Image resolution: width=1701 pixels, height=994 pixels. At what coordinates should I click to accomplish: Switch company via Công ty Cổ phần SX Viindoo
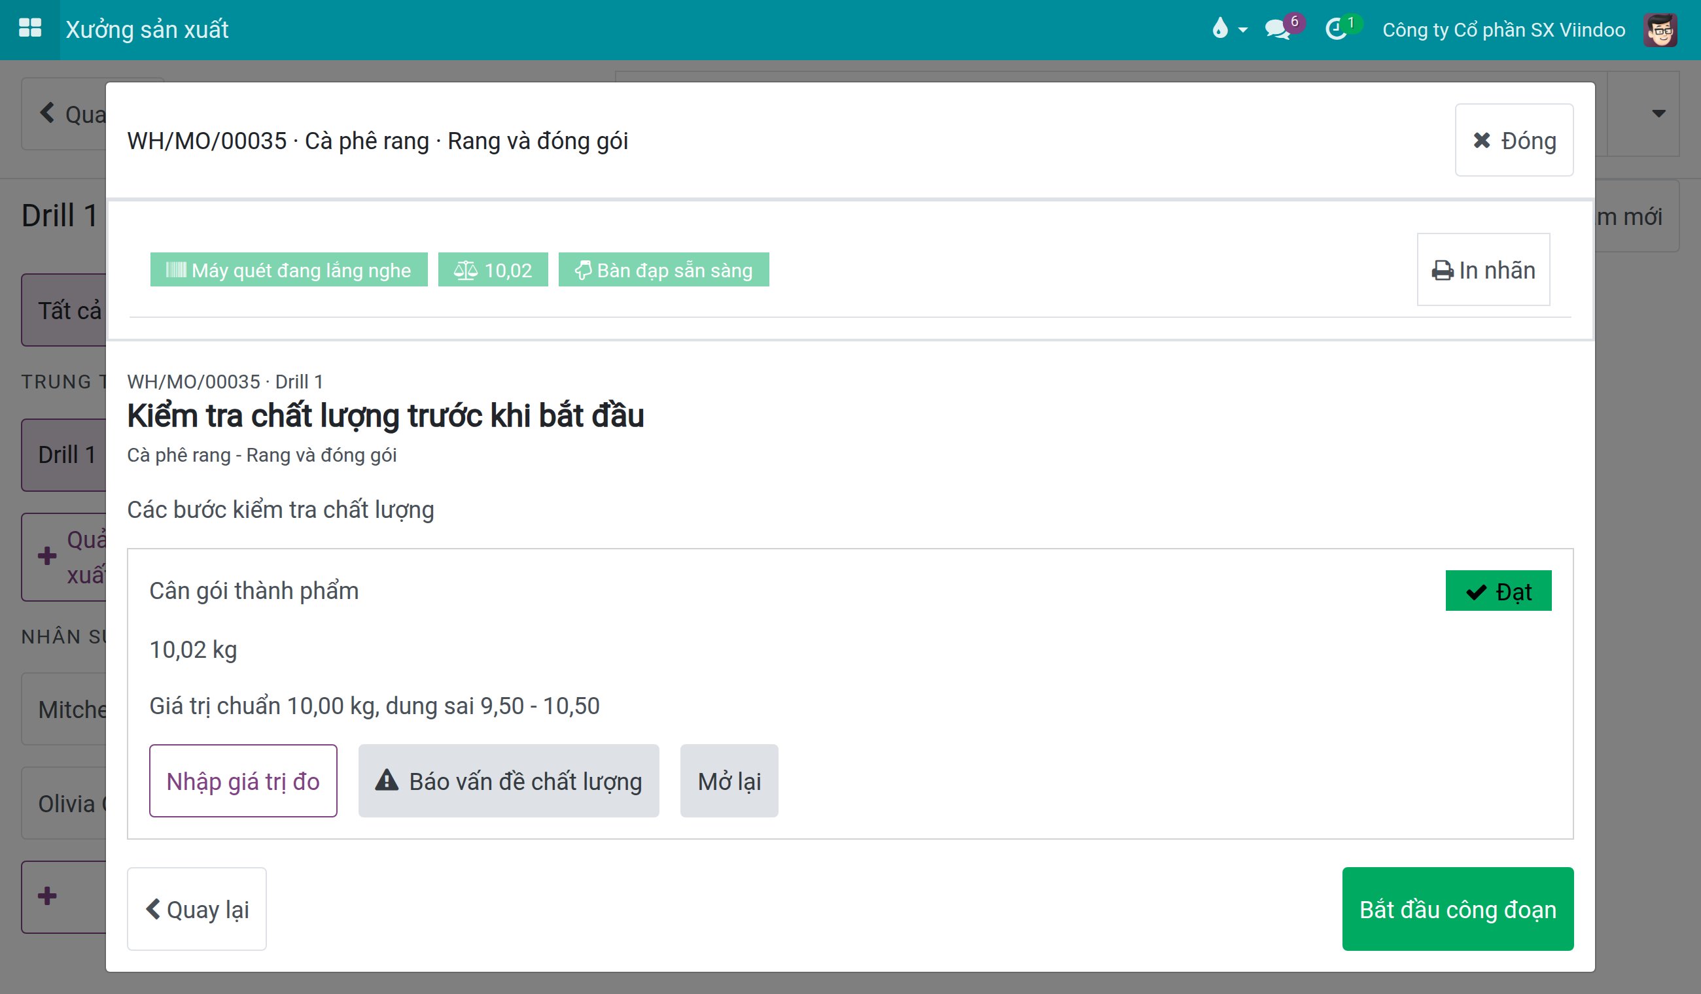click(x=1503, y=29)
